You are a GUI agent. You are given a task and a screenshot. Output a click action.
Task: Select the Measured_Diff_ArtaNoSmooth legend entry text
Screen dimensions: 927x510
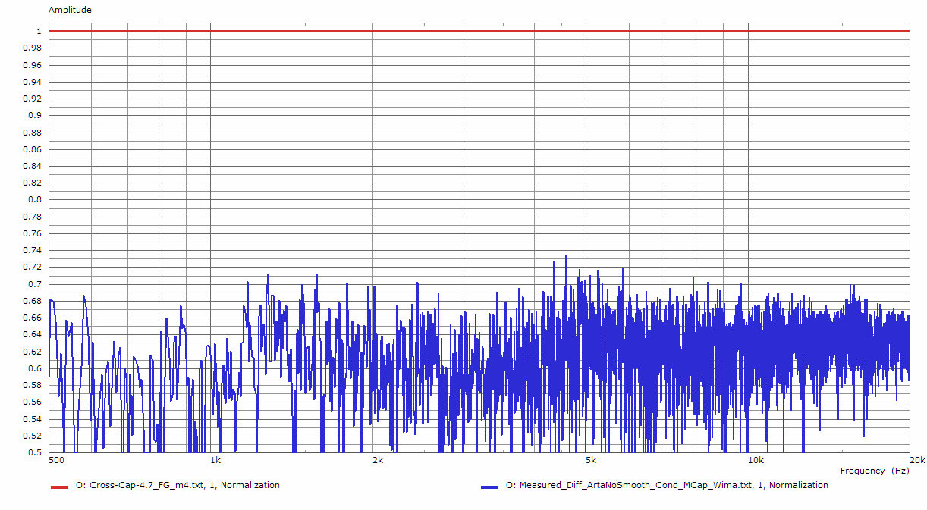pos(667,485)
